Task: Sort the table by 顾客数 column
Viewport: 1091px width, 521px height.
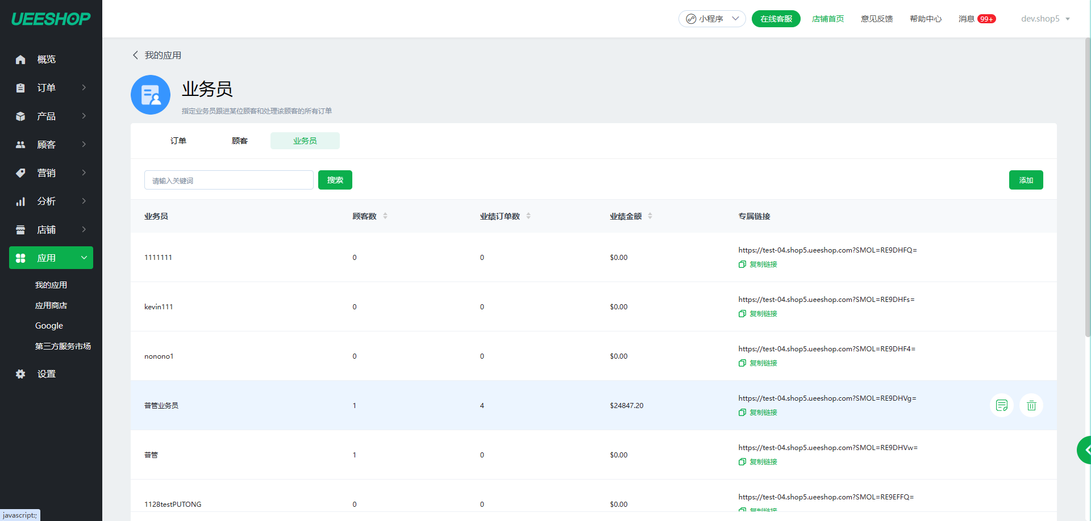Action: pyautogui.click(x=385, y=216)
